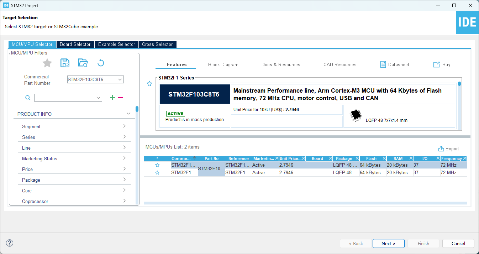Expand the Coprocessor filter
The height and width of the screenshot is (254, 479).
125,201
